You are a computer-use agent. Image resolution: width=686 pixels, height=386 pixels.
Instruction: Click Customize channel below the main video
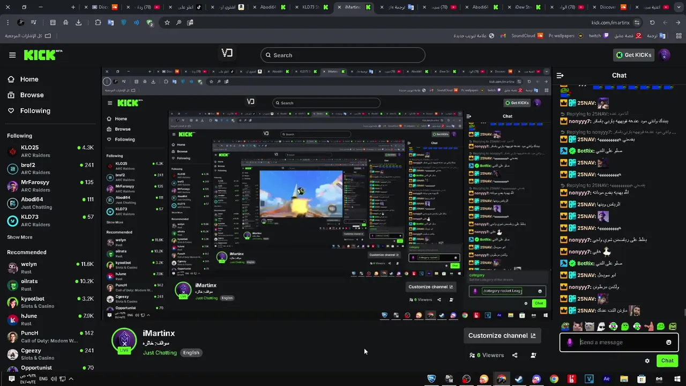[502, 336]
